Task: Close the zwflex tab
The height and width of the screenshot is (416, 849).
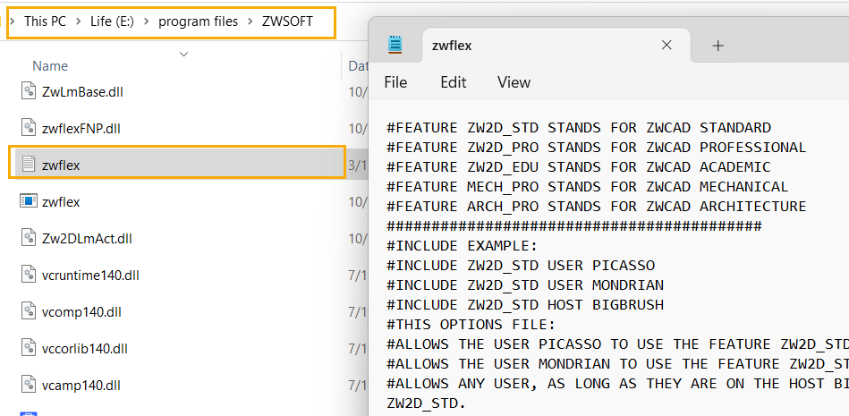Action: click(666, 46)
